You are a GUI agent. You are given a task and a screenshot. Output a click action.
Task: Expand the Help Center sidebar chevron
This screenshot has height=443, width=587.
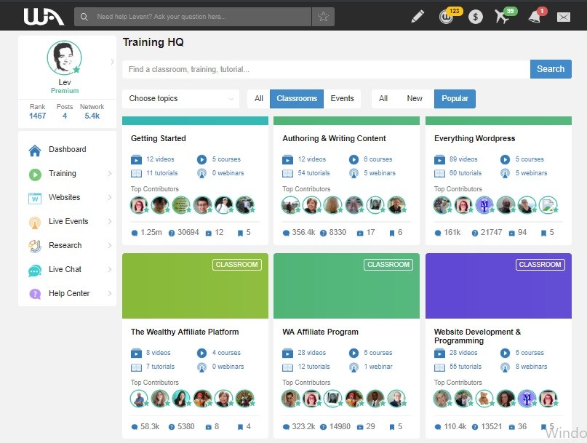[x=110, y=293]
